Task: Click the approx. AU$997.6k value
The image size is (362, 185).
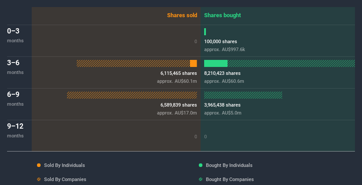Action: pyautogui.click(x=224, y=49)
